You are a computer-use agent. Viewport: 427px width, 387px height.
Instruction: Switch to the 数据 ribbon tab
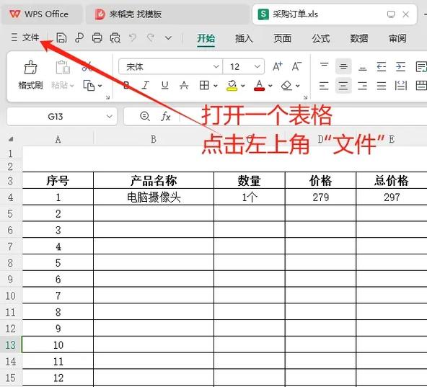(x=359, y=38)
